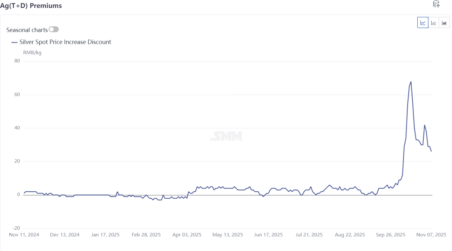Click the -20 value on the y-axis

16,228
